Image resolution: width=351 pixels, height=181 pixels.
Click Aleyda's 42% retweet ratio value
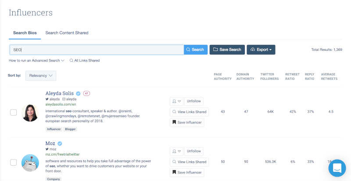pyautogui.click(x=293, y=112)
